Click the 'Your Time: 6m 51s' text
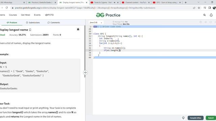The image size is (216, 121). coord(121,24)
